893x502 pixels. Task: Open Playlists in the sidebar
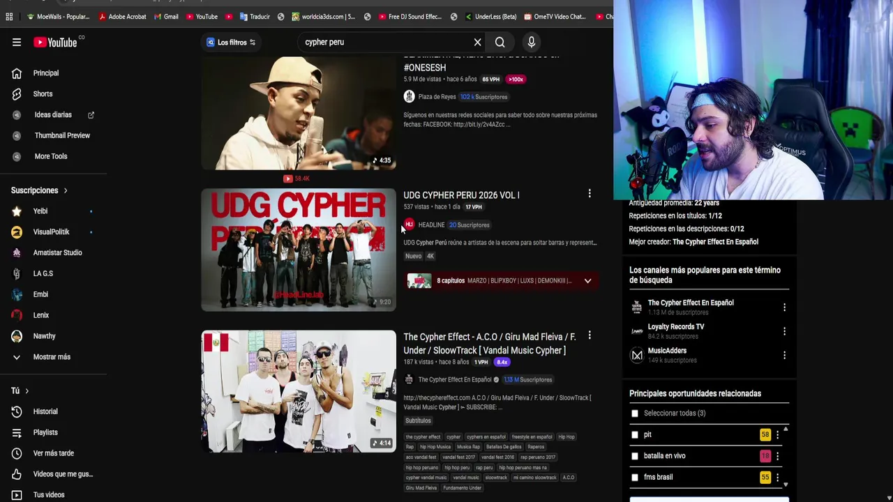[45, 433]
